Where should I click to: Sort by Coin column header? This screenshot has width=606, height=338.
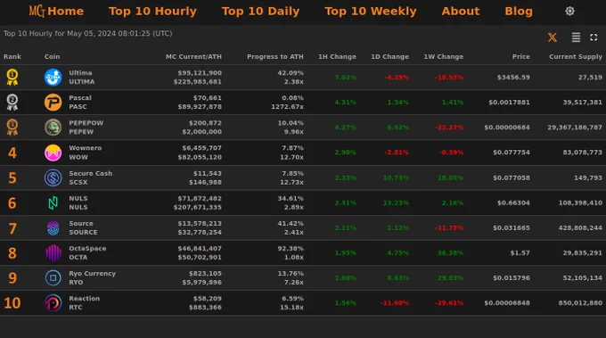(53, 56)
